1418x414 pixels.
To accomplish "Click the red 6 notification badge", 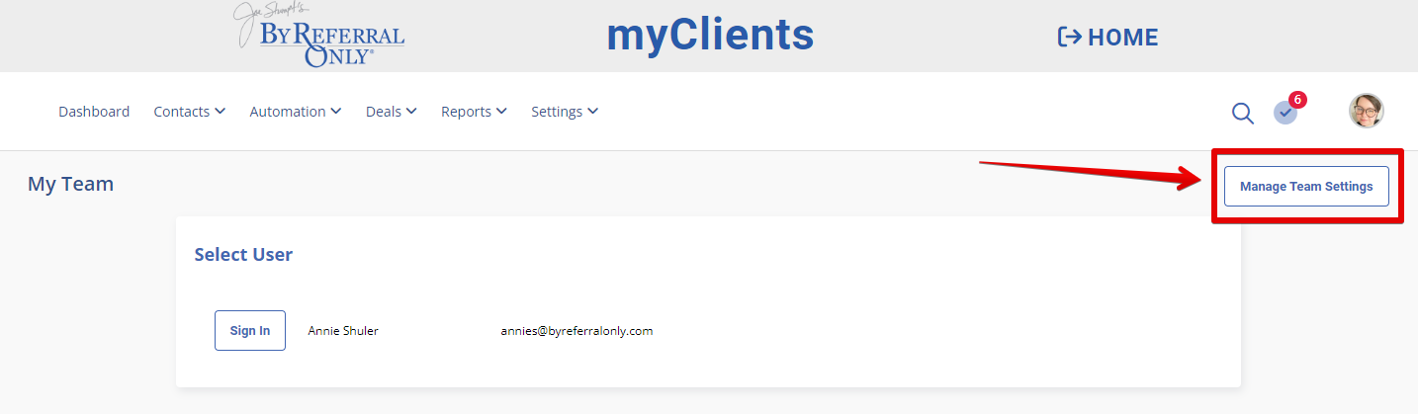I will (x=1297, y=100).
